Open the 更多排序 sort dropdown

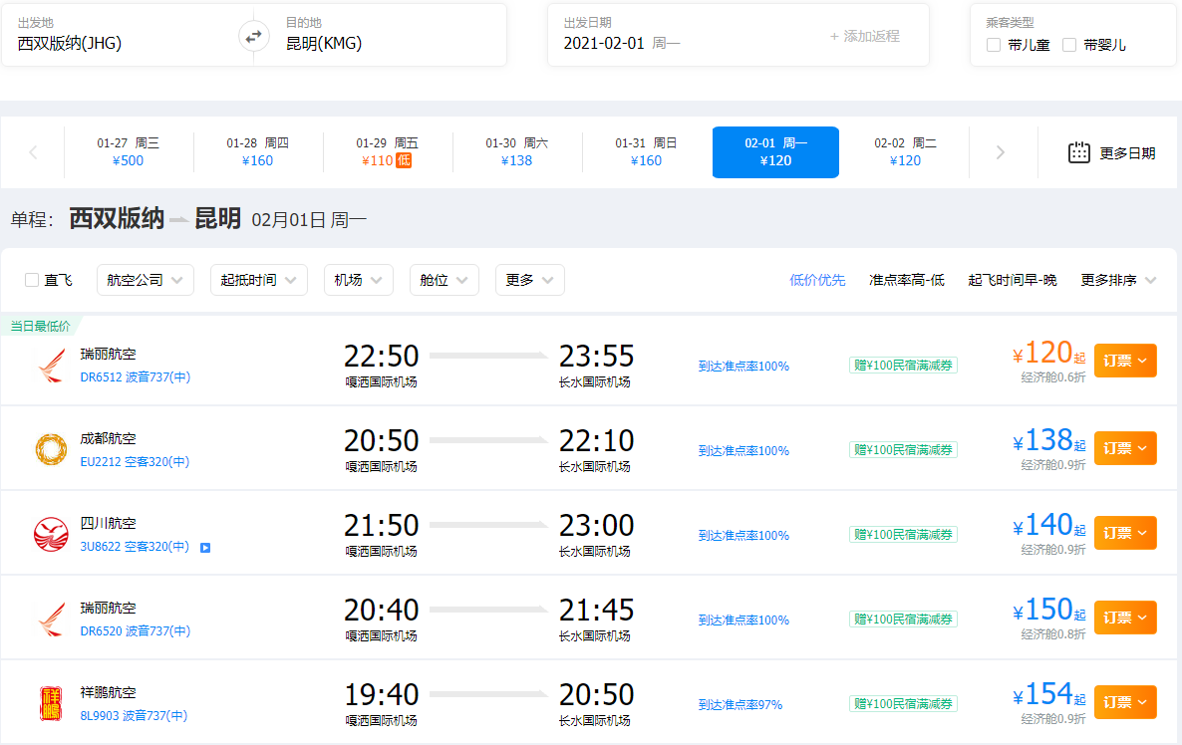click(x=1118, y=280)
